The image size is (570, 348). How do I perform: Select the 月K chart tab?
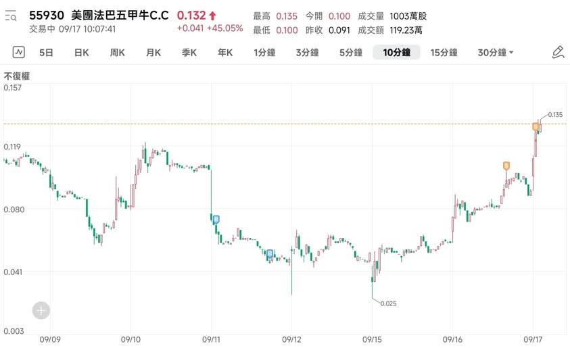click(x=153, y=52)
